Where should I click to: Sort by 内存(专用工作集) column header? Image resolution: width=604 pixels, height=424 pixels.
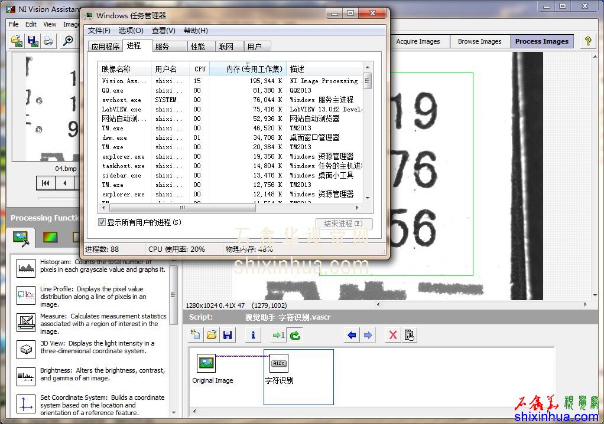pos(248,69)
